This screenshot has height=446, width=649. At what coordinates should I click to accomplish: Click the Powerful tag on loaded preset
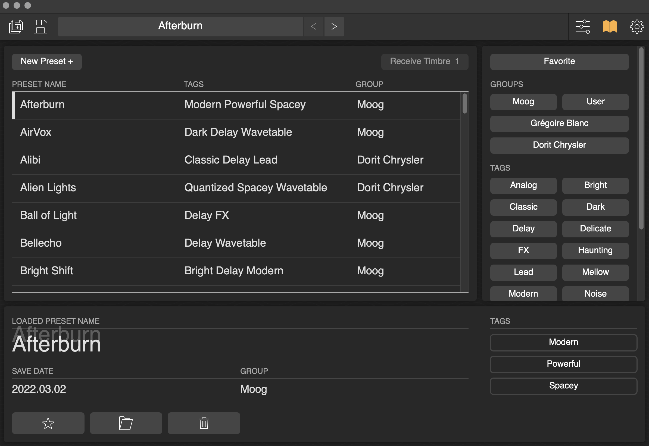(563, 364)
